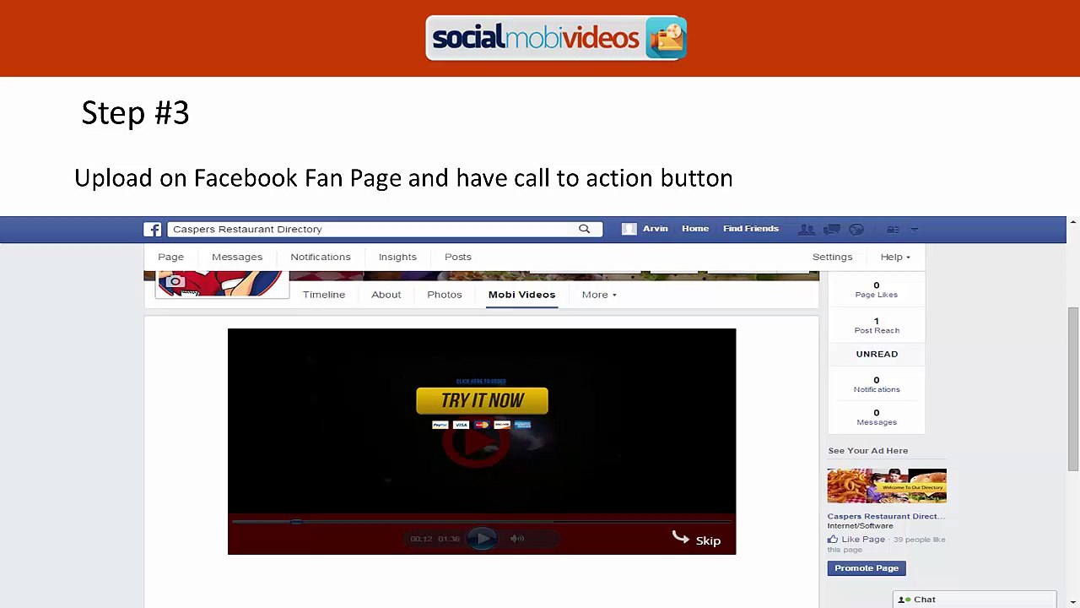
Task: Open the messages inbox icon
Action: click(832, 229)
